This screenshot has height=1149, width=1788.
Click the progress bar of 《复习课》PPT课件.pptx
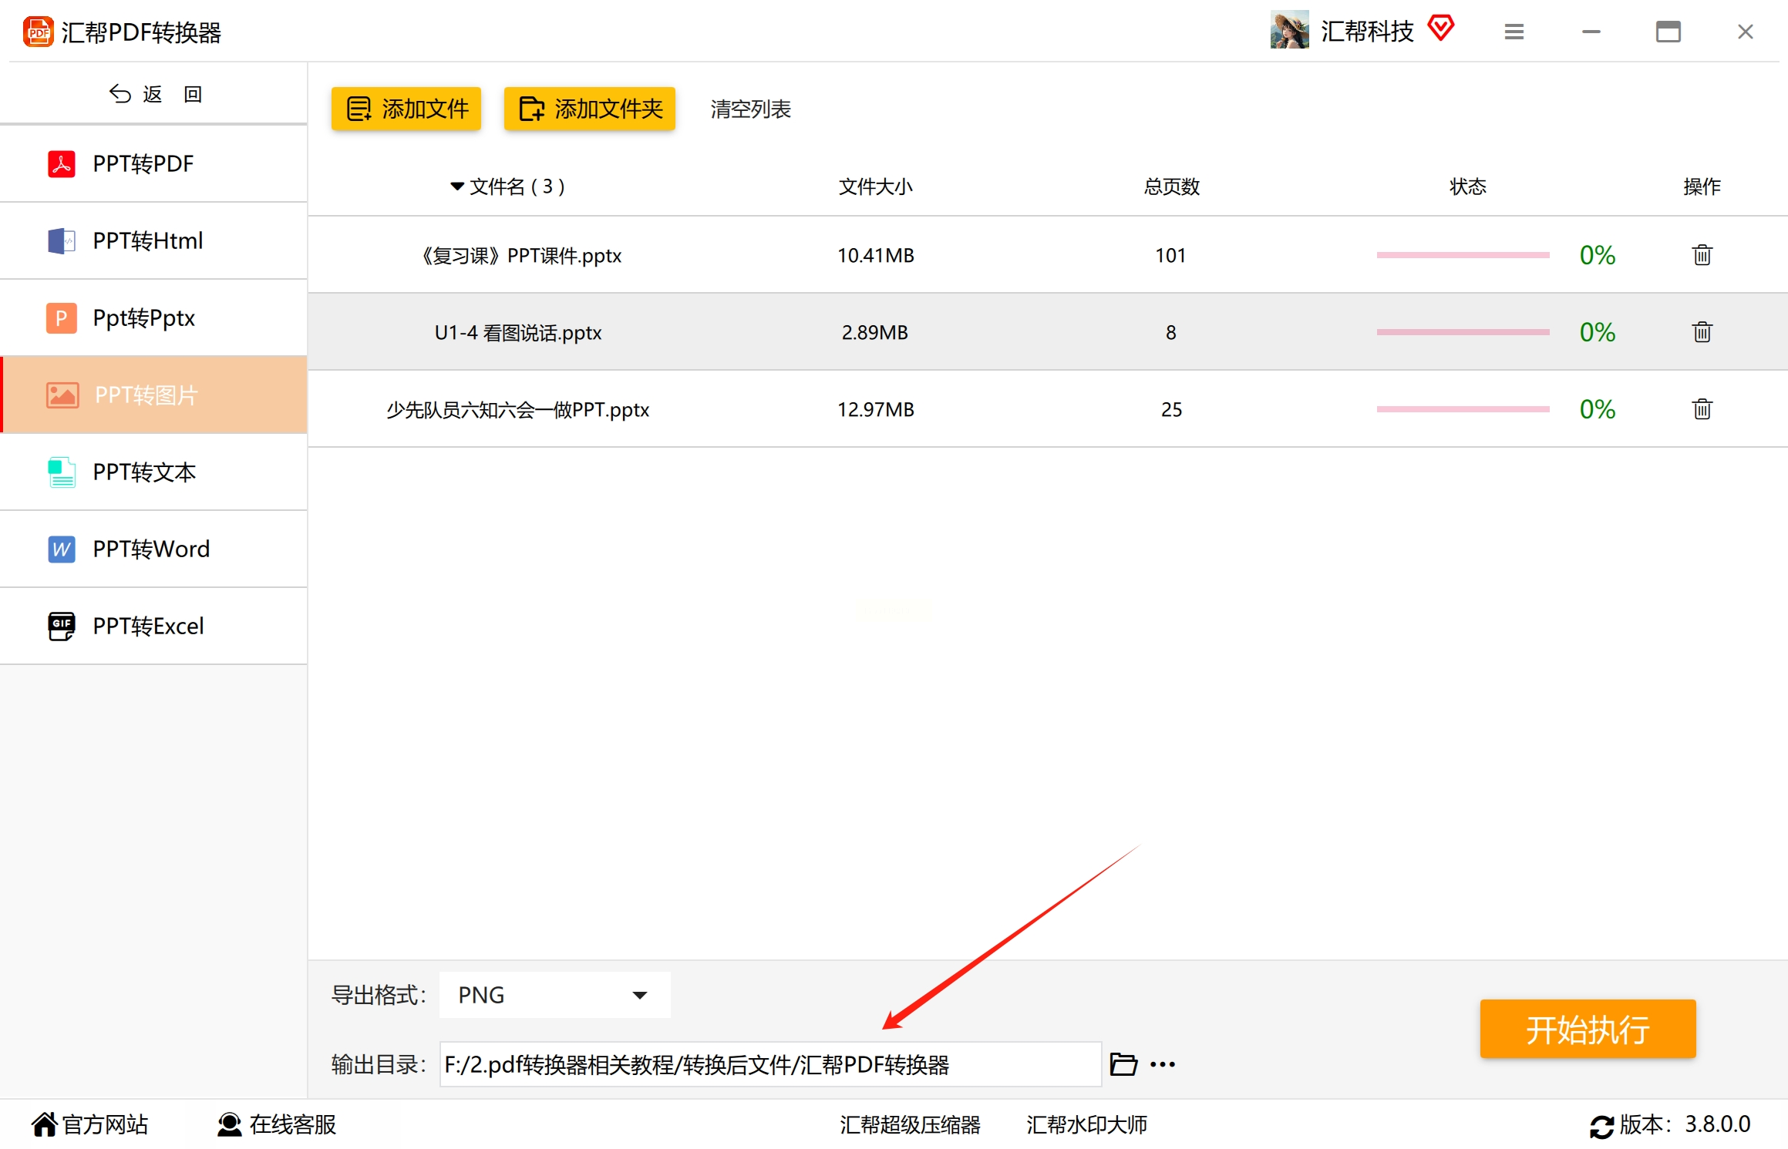[x=1463, y=255]
